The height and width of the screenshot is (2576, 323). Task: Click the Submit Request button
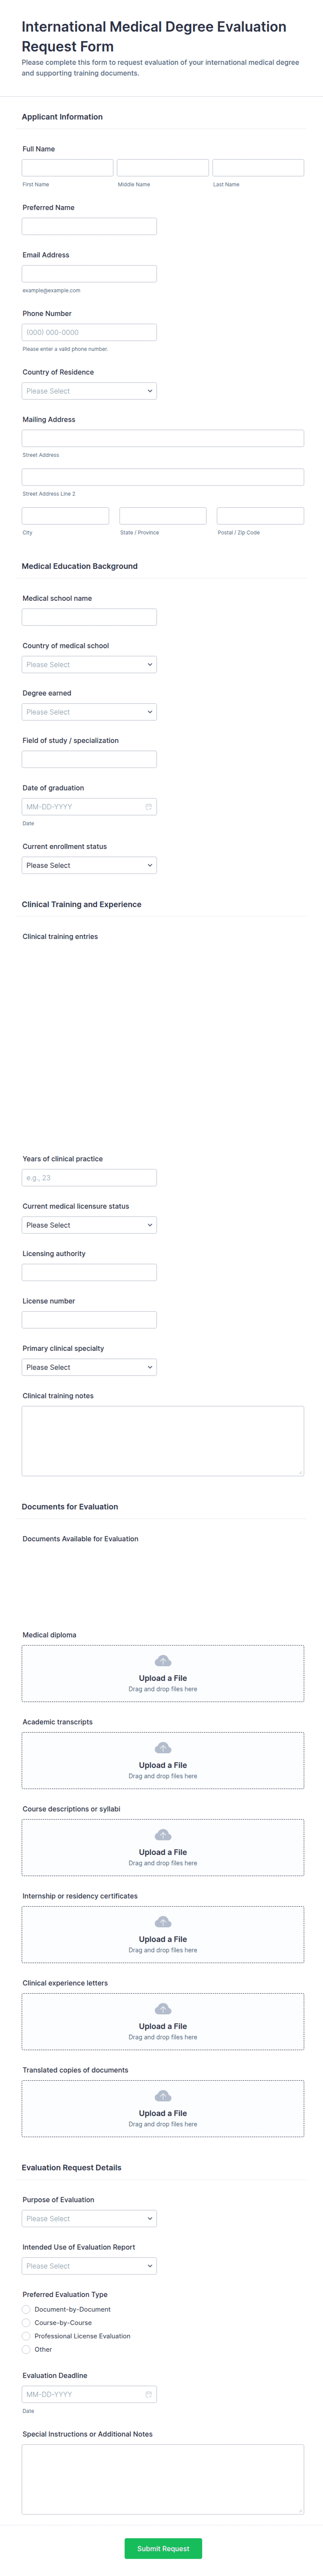point(163,2548)
